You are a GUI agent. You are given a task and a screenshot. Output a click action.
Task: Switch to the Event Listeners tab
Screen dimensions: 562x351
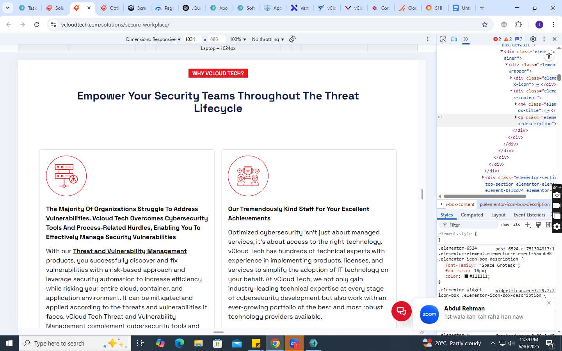(x=529, y=215)
